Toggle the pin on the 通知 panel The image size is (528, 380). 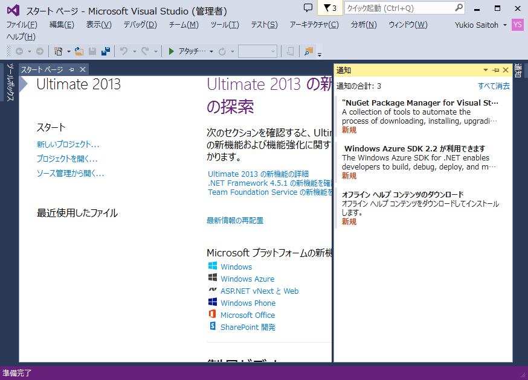pyautogui.click(x=495, y=71)
